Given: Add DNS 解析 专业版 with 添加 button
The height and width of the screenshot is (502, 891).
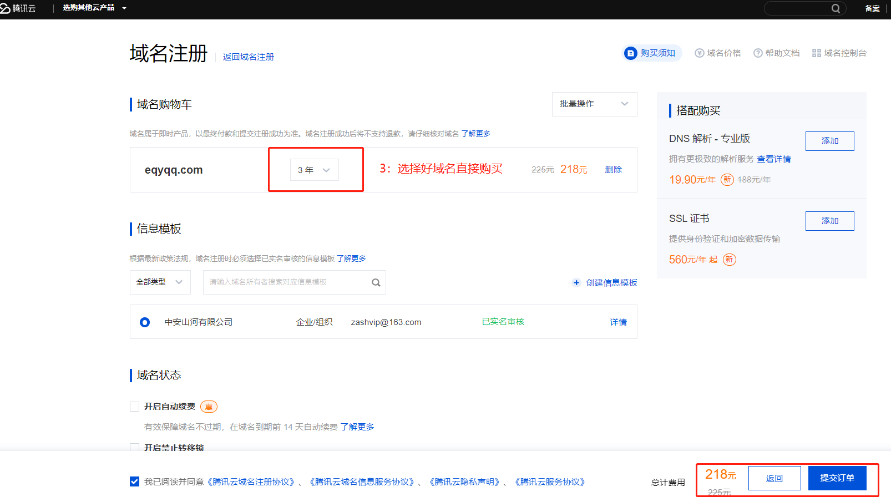Looking at the screenshot, I should click(829, 141).
